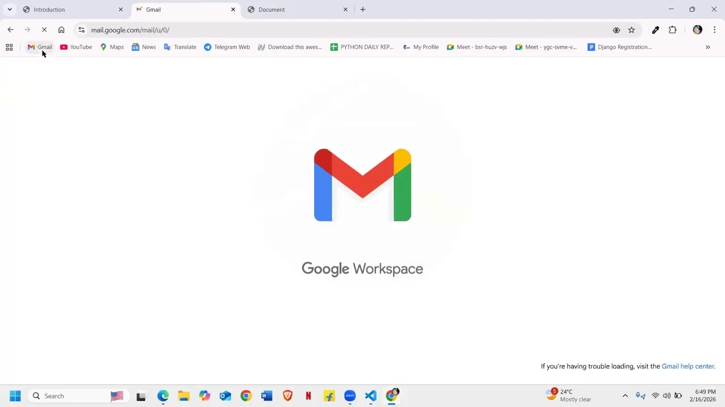This screenshot has width=725, height=407.
Task: Close the Document tab
Action: pyautogui.click(x=346, y=10)
